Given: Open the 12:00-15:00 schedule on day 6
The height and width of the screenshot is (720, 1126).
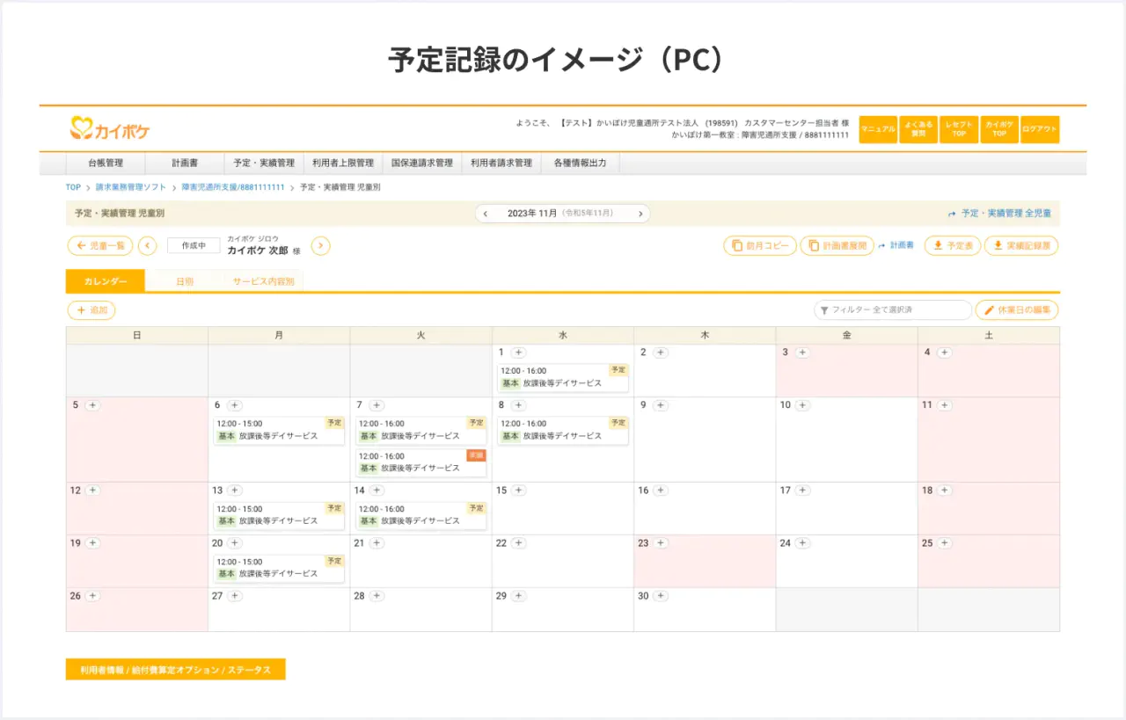Looking at the screenshot, I should click(x=279, y=430).
